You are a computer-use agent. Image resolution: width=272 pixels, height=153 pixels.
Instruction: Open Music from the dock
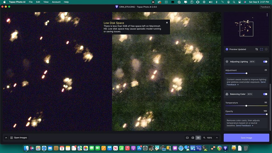click(127, 148)
